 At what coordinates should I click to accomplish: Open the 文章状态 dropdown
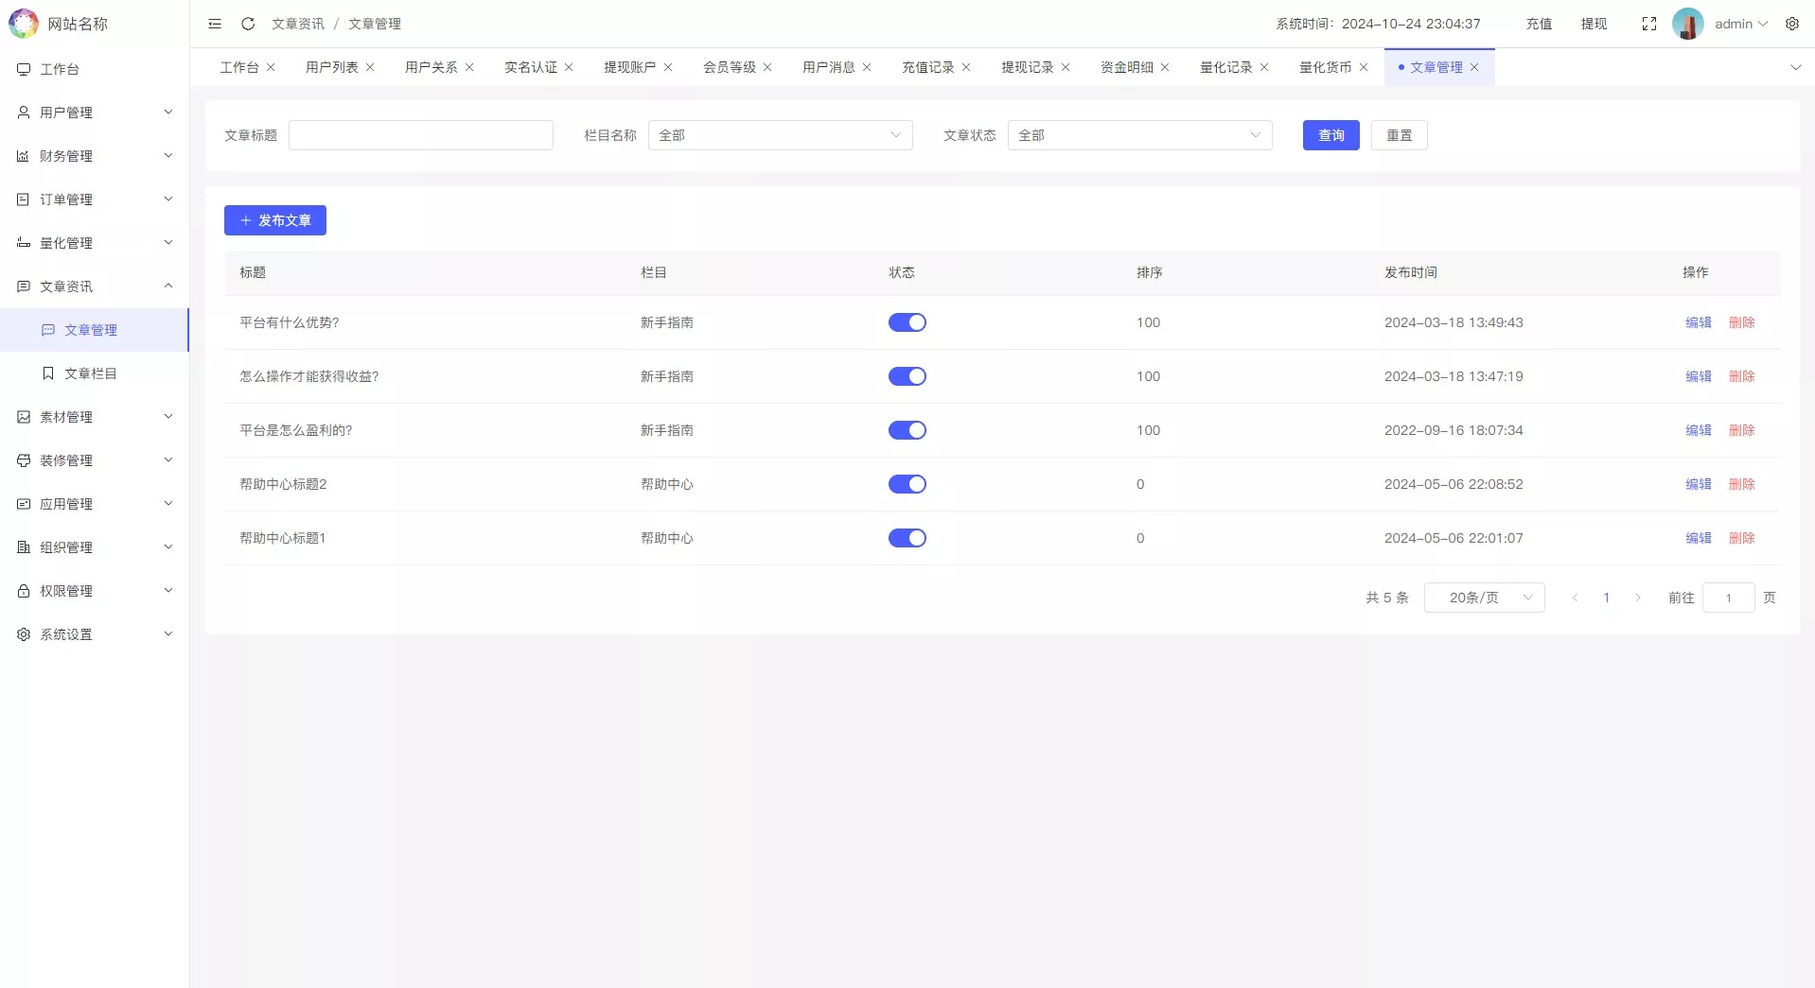pos(1138,135)
